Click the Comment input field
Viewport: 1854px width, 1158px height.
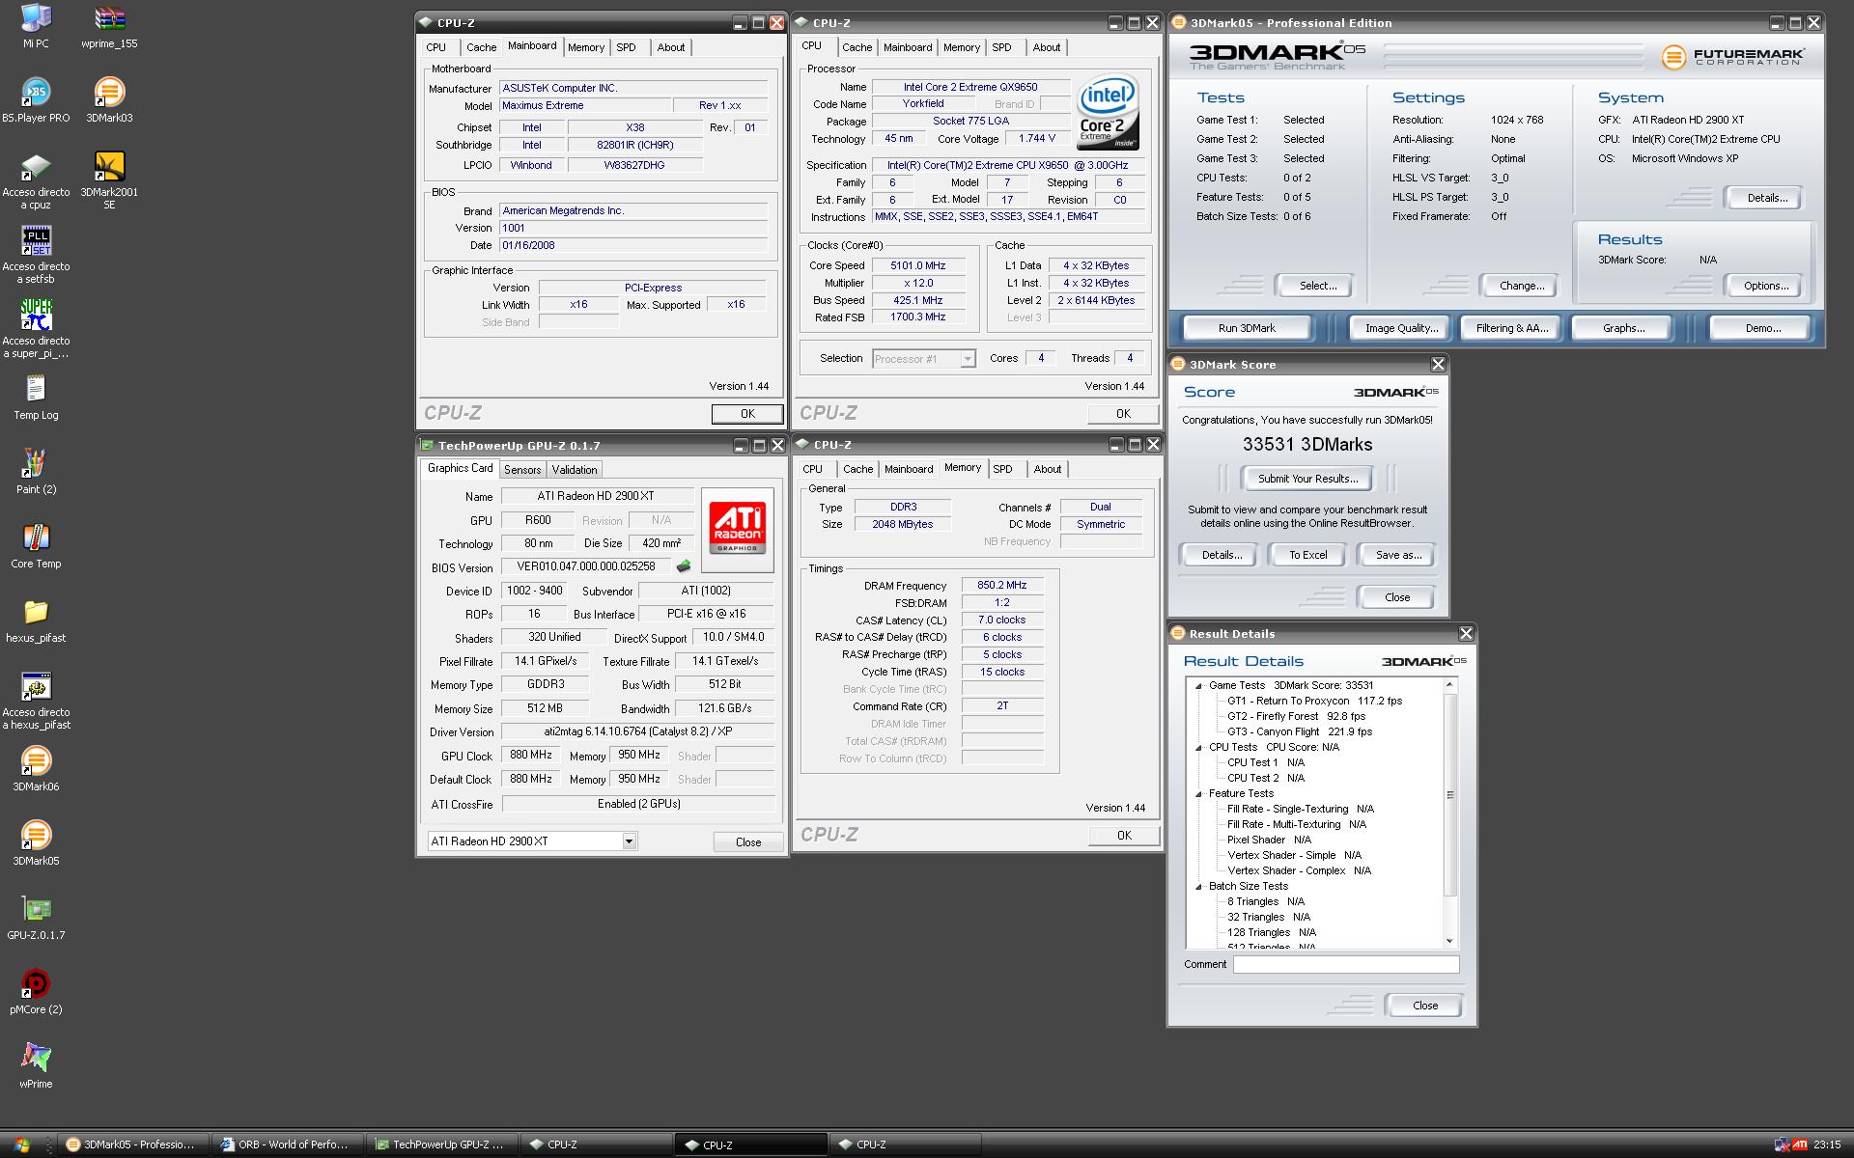pyautogui.click(x=1345, y=964)
